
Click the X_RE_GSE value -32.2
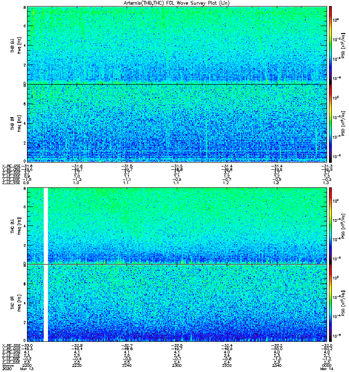point(276,345)
